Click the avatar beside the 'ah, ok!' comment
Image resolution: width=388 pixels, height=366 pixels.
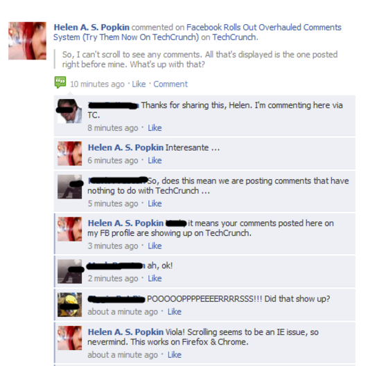pos(69,271)
